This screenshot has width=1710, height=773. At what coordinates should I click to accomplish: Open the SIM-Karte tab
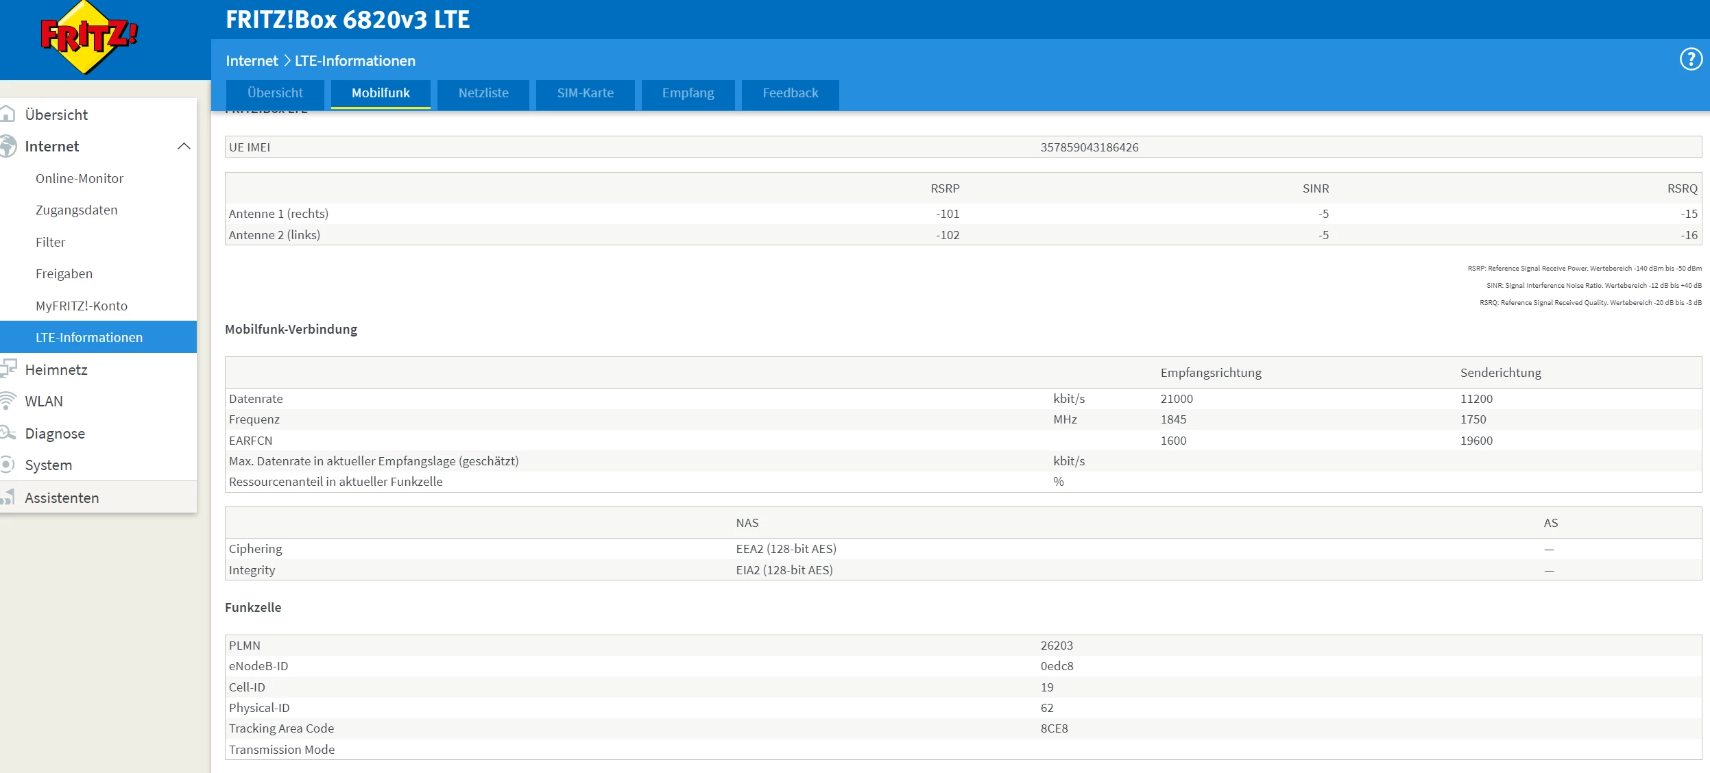585,93
